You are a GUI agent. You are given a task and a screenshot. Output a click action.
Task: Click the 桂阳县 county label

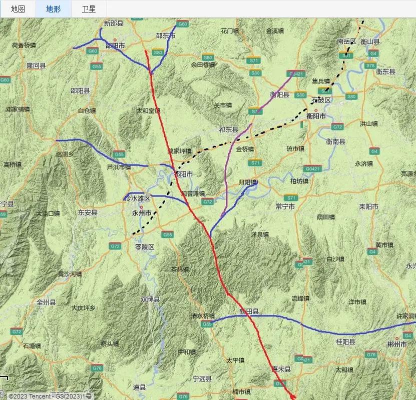click(x=345, y=341)
